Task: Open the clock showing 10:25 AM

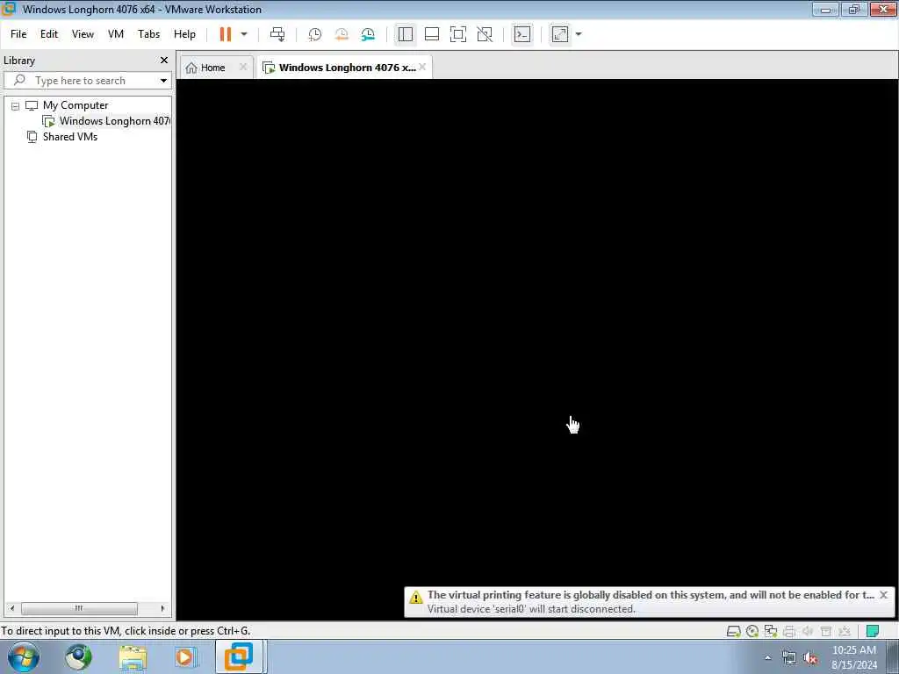Action: point(854,657)
